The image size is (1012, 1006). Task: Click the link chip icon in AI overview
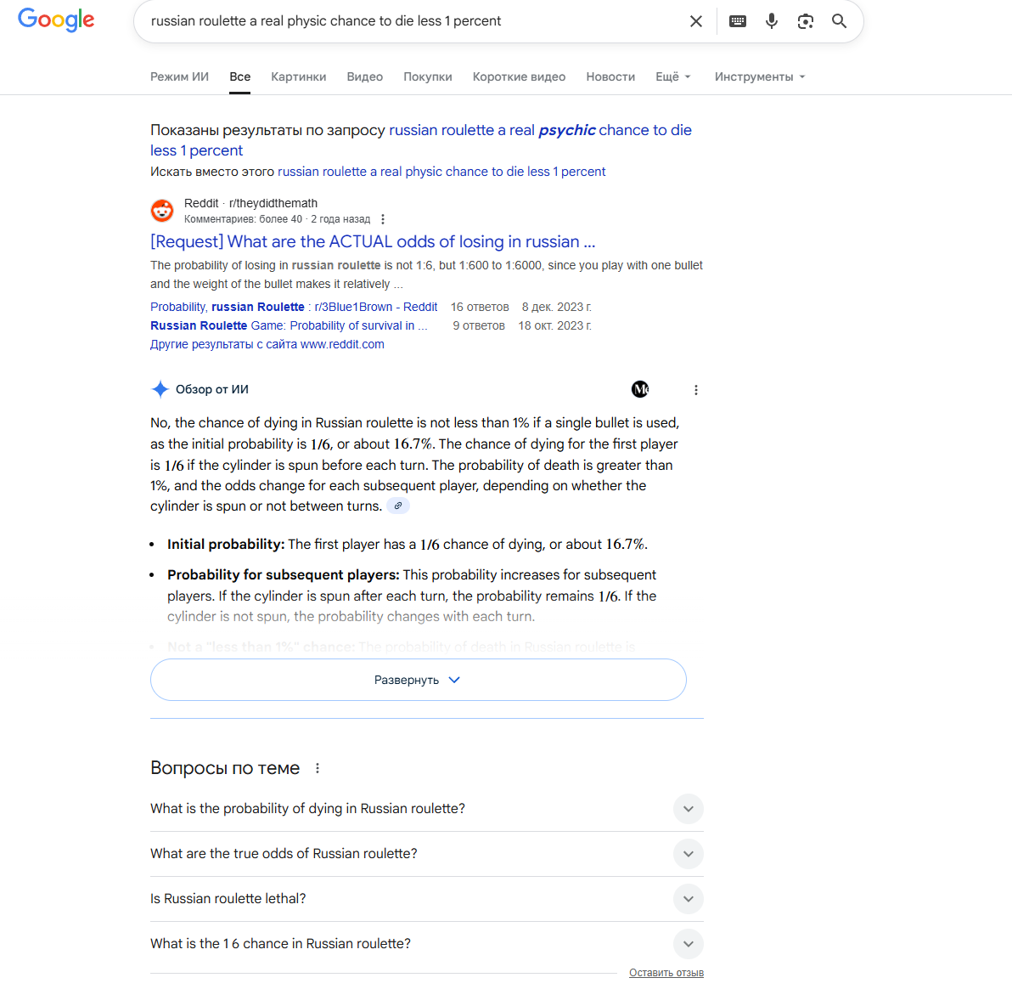[x=398, y=506]
